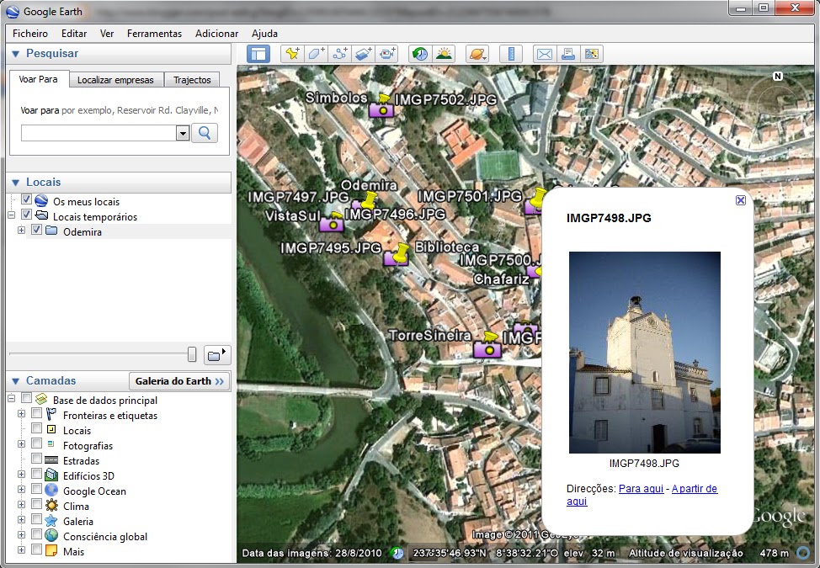Select the Add Placemark tool

(292, 53)
